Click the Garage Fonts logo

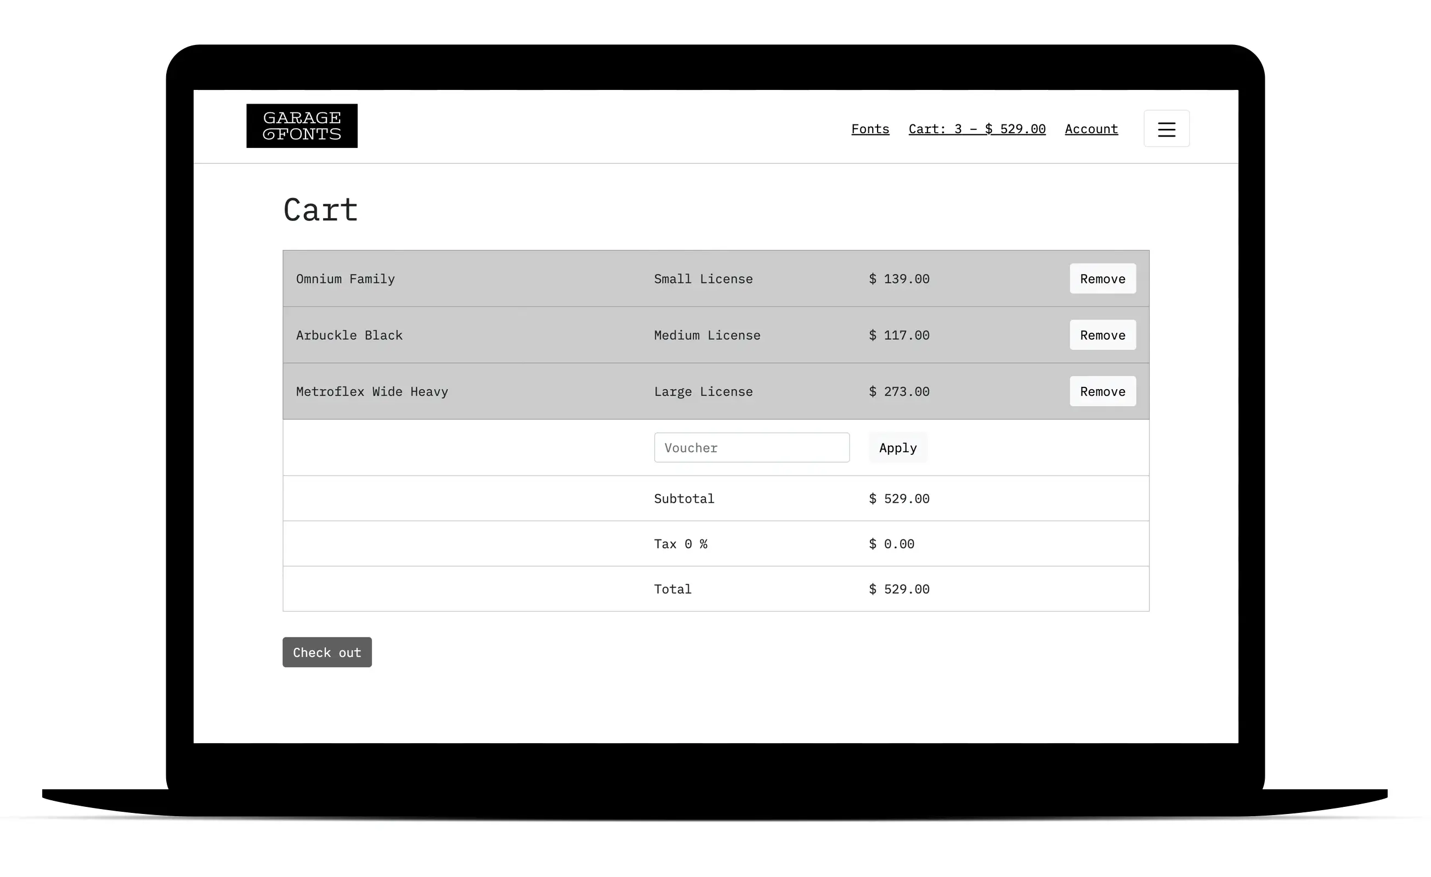coord(302,126)
